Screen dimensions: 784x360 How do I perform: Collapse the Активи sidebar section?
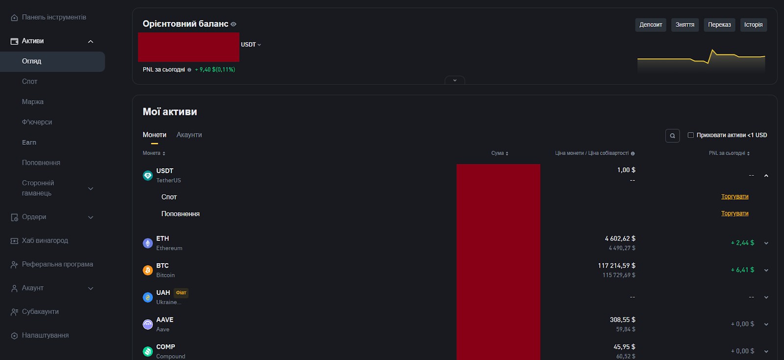tap(90, 42)
